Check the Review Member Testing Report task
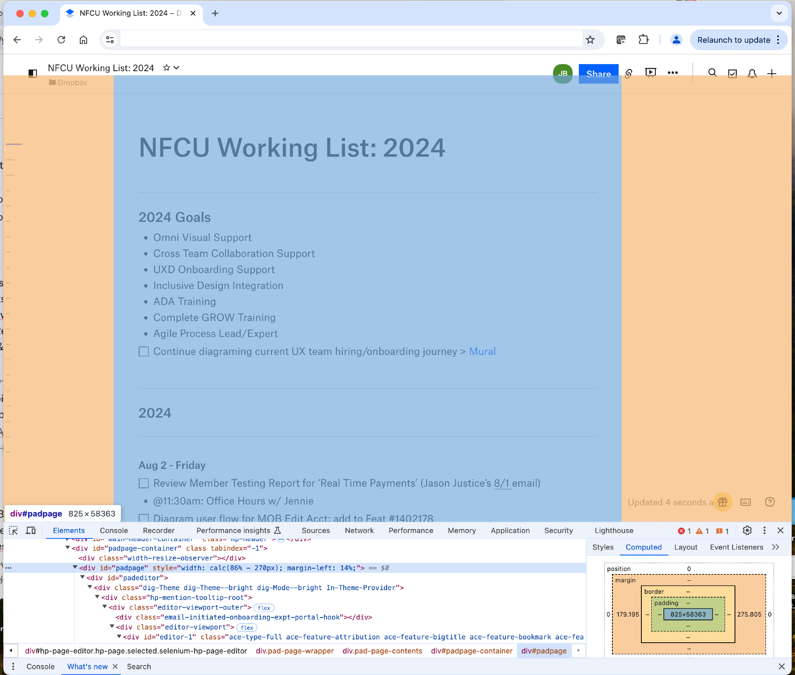 [144, 483]
